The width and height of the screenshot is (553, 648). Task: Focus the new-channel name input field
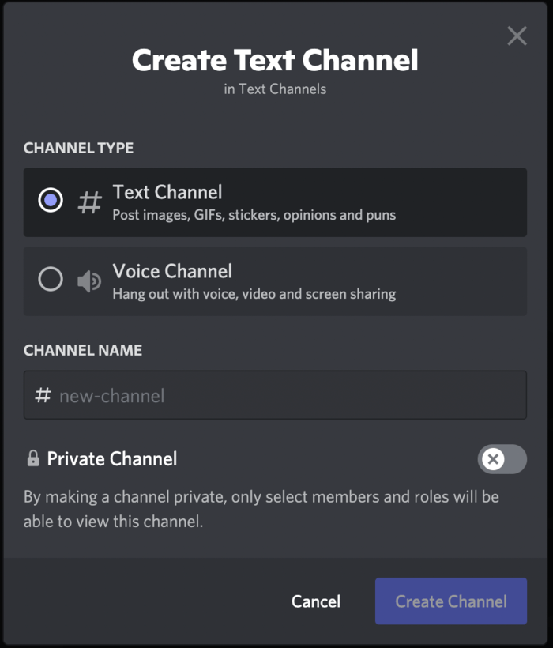[x=275, y=395]
